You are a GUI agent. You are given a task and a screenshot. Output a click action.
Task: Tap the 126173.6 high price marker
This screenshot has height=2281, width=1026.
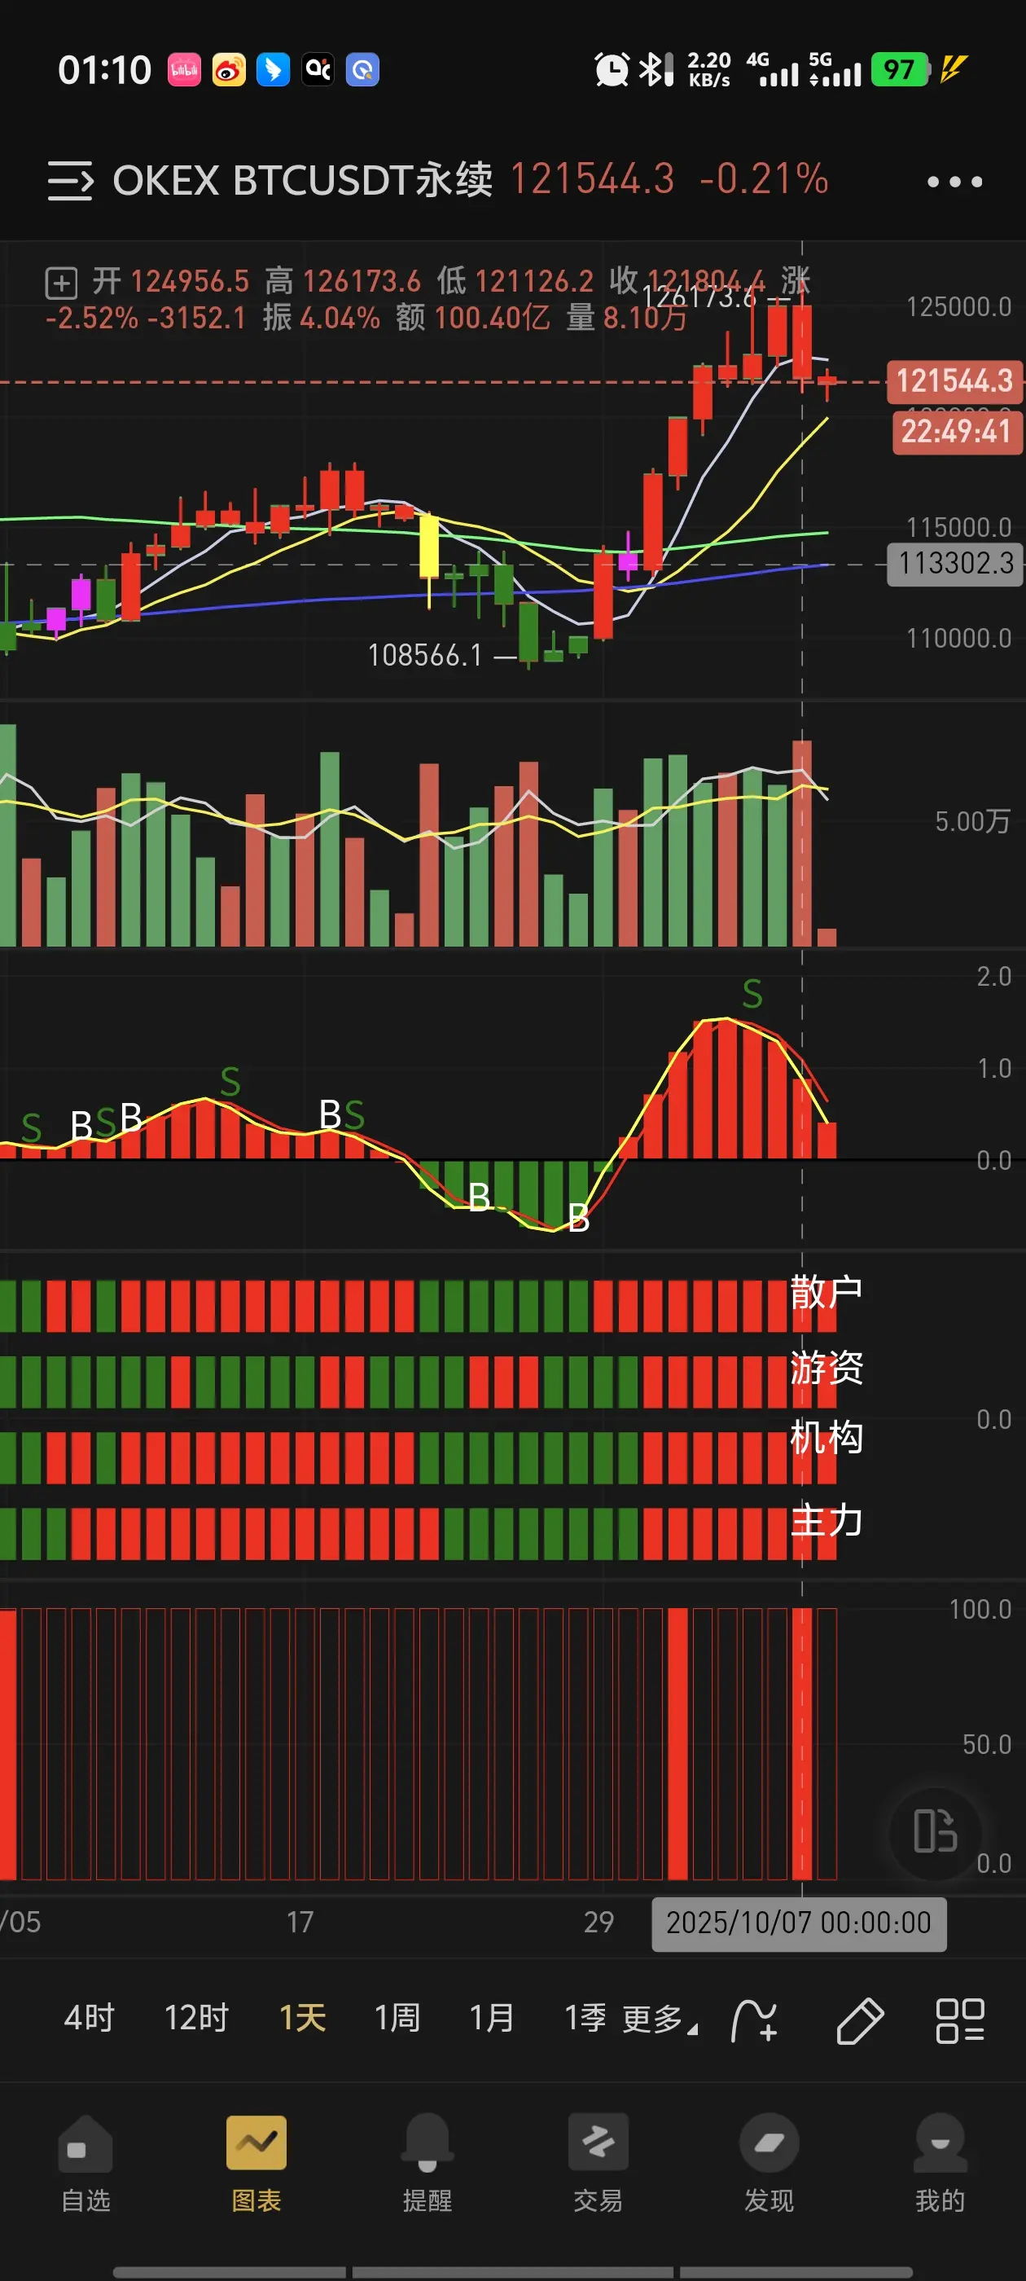pos(699,297)
